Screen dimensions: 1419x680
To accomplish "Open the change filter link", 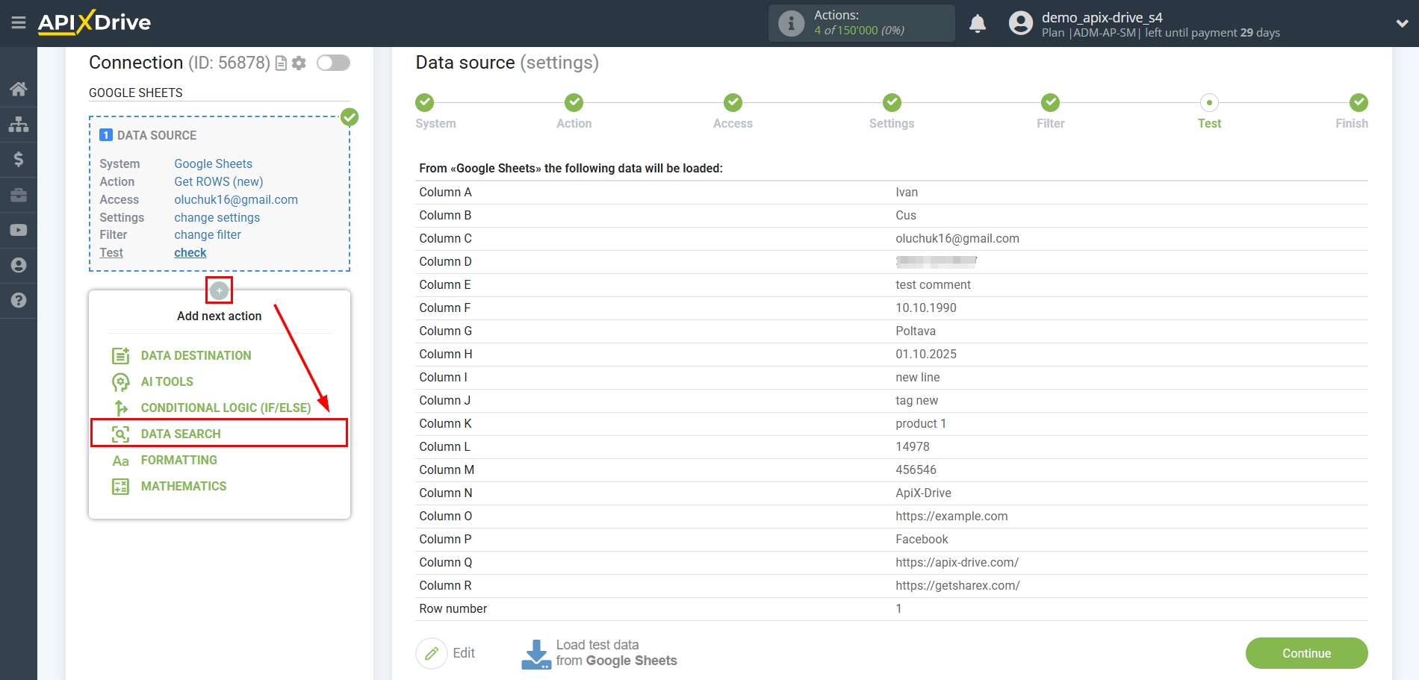I will click(207, 234).
